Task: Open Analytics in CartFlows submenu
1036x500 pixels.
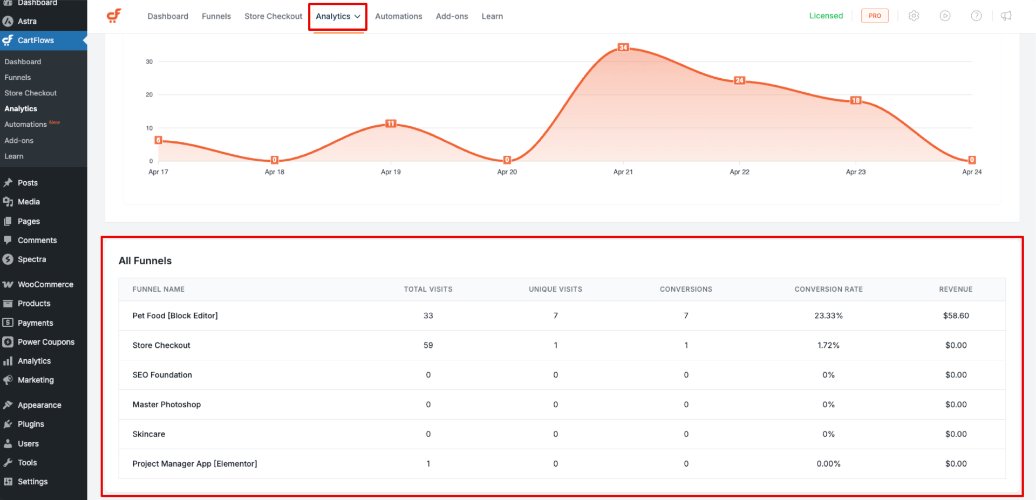Action: 21,108
